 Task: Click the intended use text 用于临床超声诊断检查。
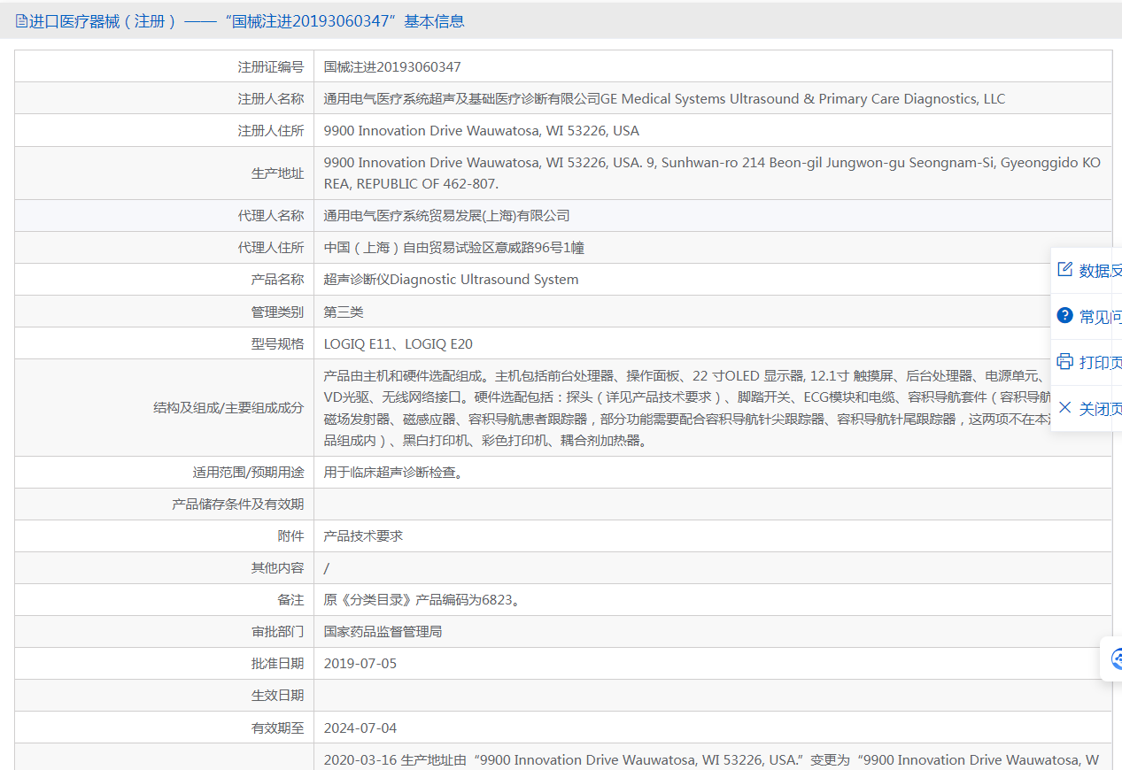click(x=393, y=473)
